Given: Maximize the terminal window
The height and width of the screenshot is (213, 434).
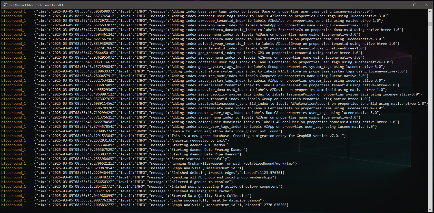Looking at the screenshot, I should pos(415,5).
